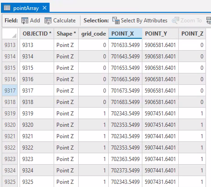Click the table icon on pointArray tab

7,8
